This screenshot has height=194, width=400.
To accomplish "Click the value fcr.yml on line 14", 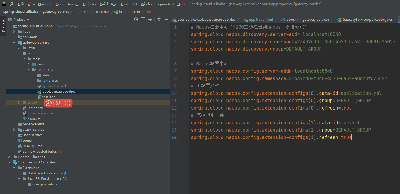I will point(350,123).
